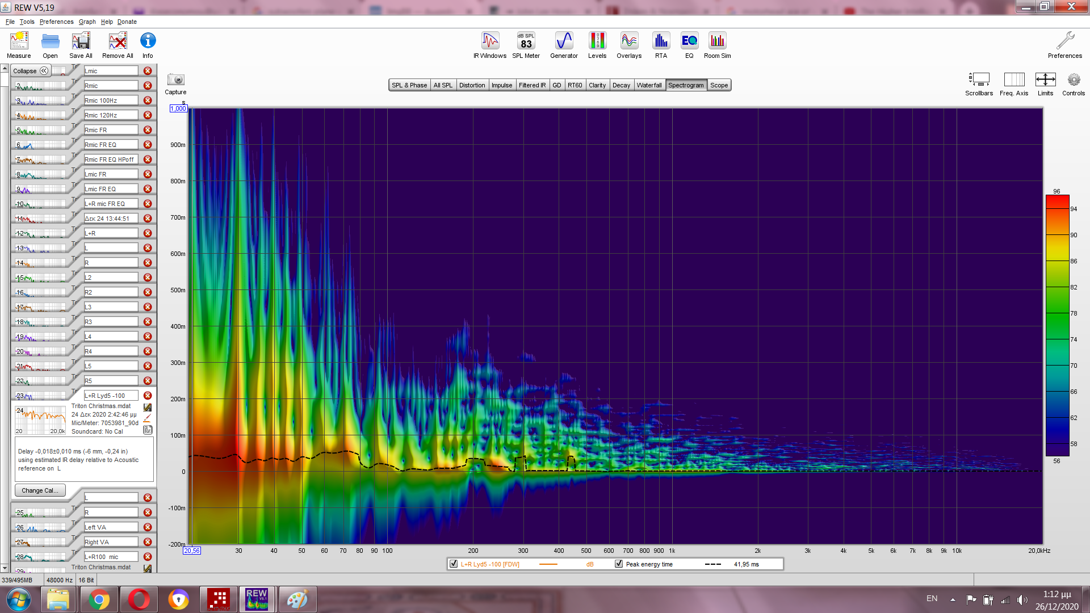Switch to the SPL & Phase tab
This screenshot has height=613, width=1090.
click(409, 85)
